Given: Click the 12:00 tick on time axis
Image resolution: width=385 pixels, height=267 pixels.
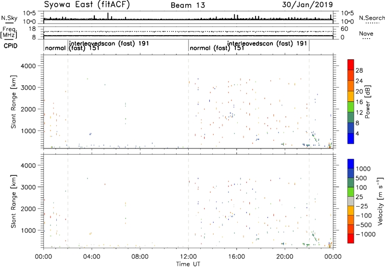Looking at the screenshot, I should pyautogui.click(x=188, y=256).
